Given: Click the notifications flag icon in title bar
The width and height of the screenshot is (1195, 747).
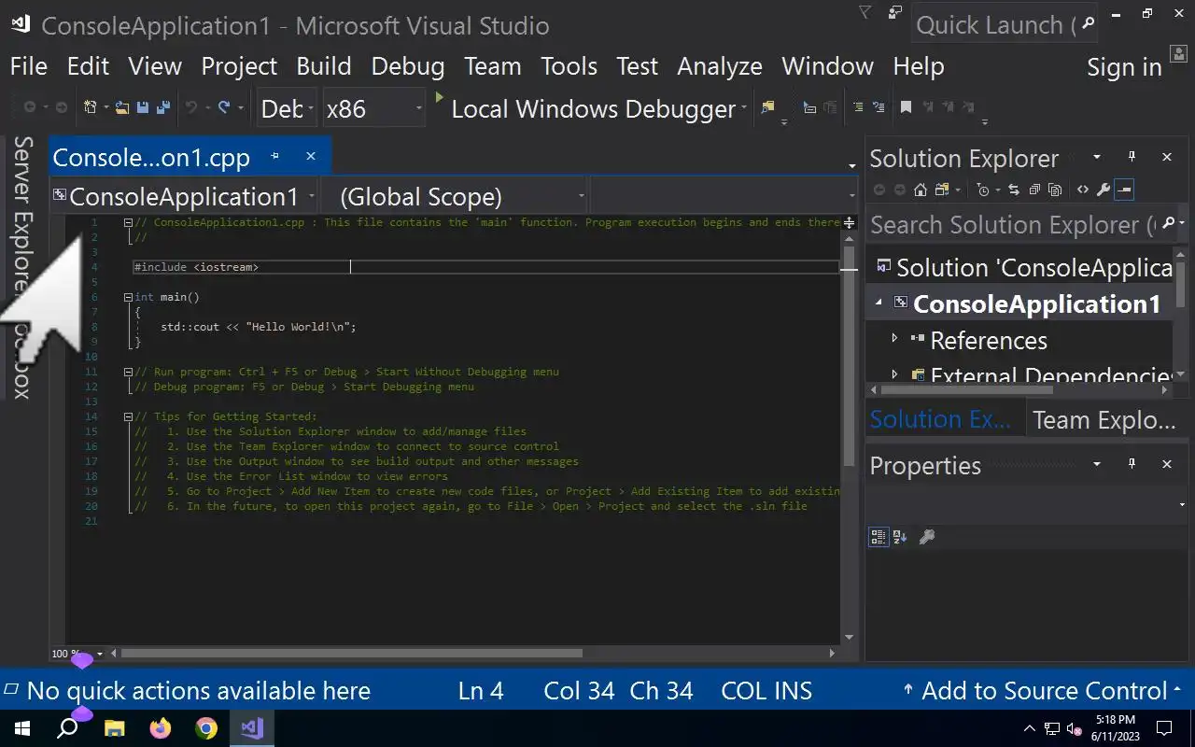Looking at the screenshot, I should click(865, 13).
